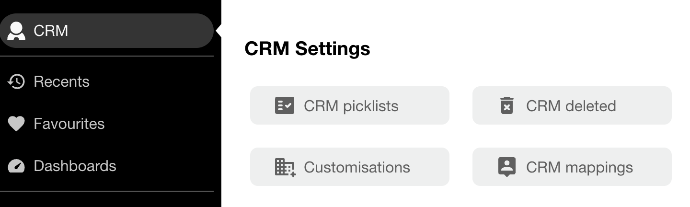Viewport: 690px width, 207px height.
Task: Click the white pointer arrow beside CRM
Action: (x=218, y=31)
